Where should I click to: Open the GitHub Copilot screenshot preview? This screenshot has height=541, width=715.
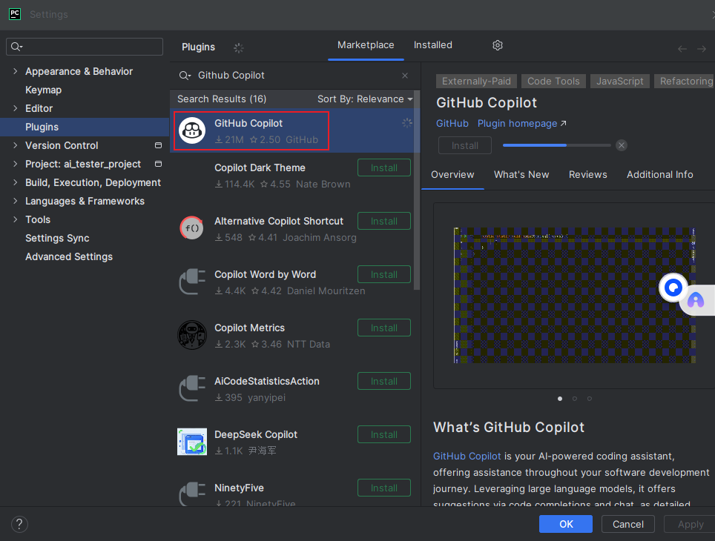point(575,296)
